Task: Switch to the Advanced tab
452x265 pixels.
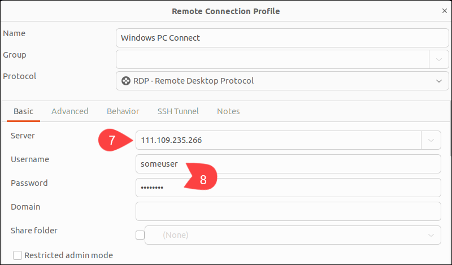Action: coord(69,111)
